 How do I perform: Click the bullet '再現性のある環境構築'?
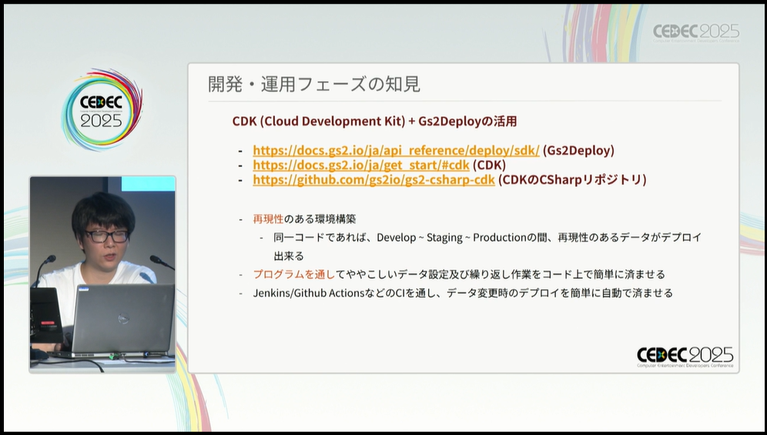click(304, 219)
